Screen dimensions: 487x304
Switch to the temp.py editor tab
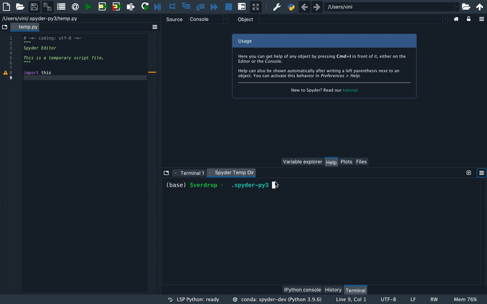[x=28, y=27]
